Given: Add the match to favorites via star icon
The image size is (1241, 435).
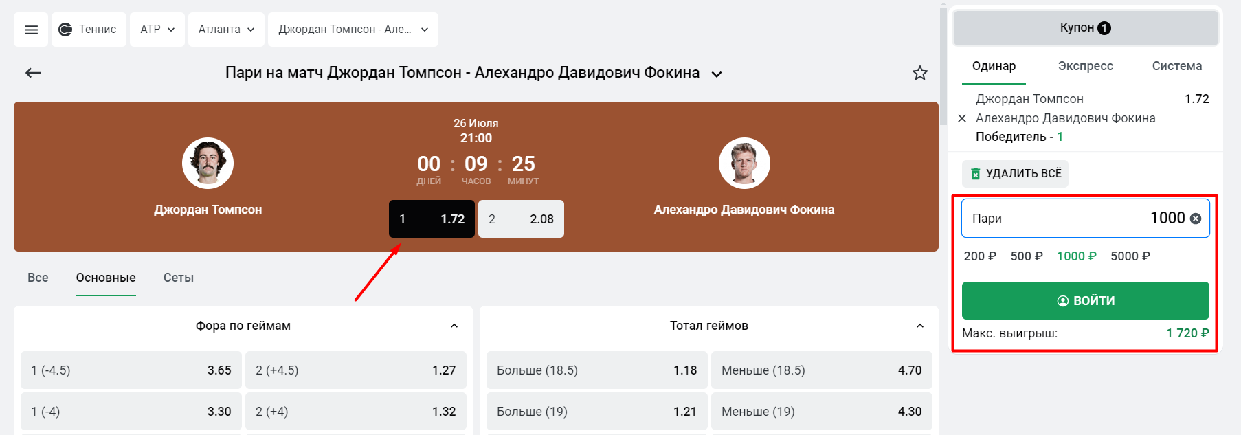Looking at the screenshot, I should coord(919,73).
